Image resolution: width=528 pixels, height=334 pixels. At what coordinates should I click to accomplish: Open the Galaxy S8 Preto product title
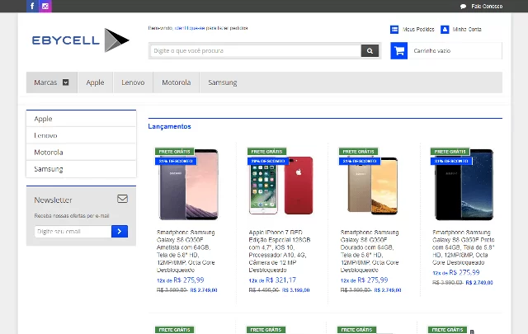pos(464,247)
